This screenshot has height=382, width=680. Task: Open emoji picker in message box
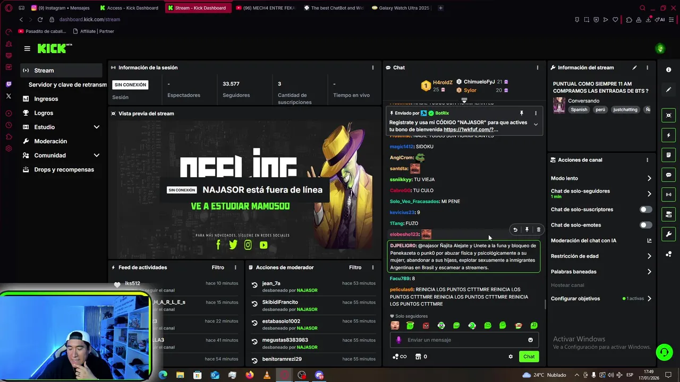point(530,340)
